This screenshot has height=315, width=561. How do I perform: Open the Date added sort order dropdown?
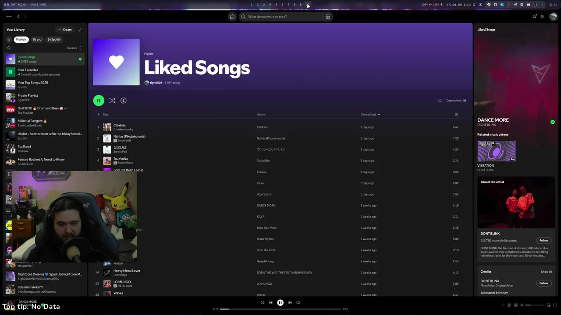[x=456, y=101]
